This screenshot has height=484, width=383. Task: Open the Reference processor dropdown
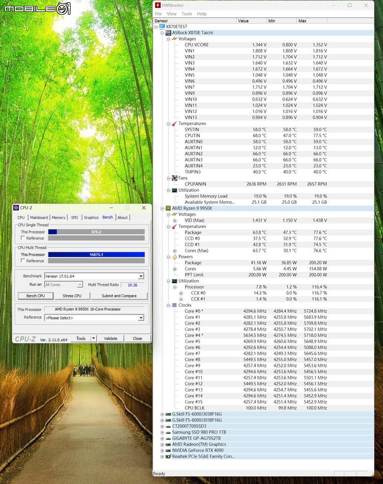140,317
